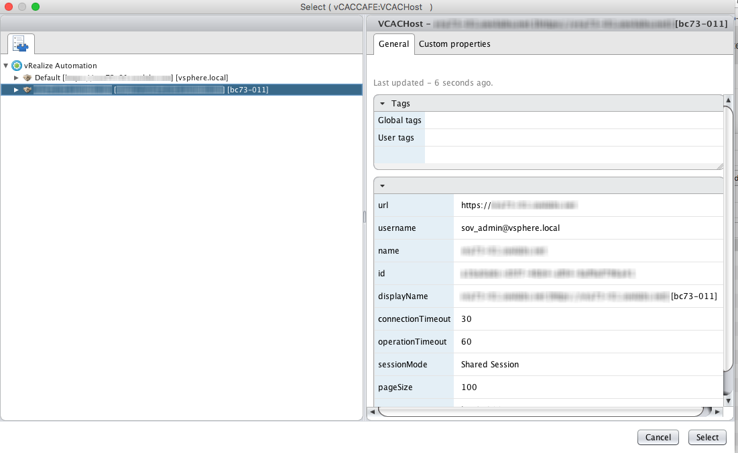Open the Custom properties tab
Screen dimensions: 738x453
pos(454,44)
